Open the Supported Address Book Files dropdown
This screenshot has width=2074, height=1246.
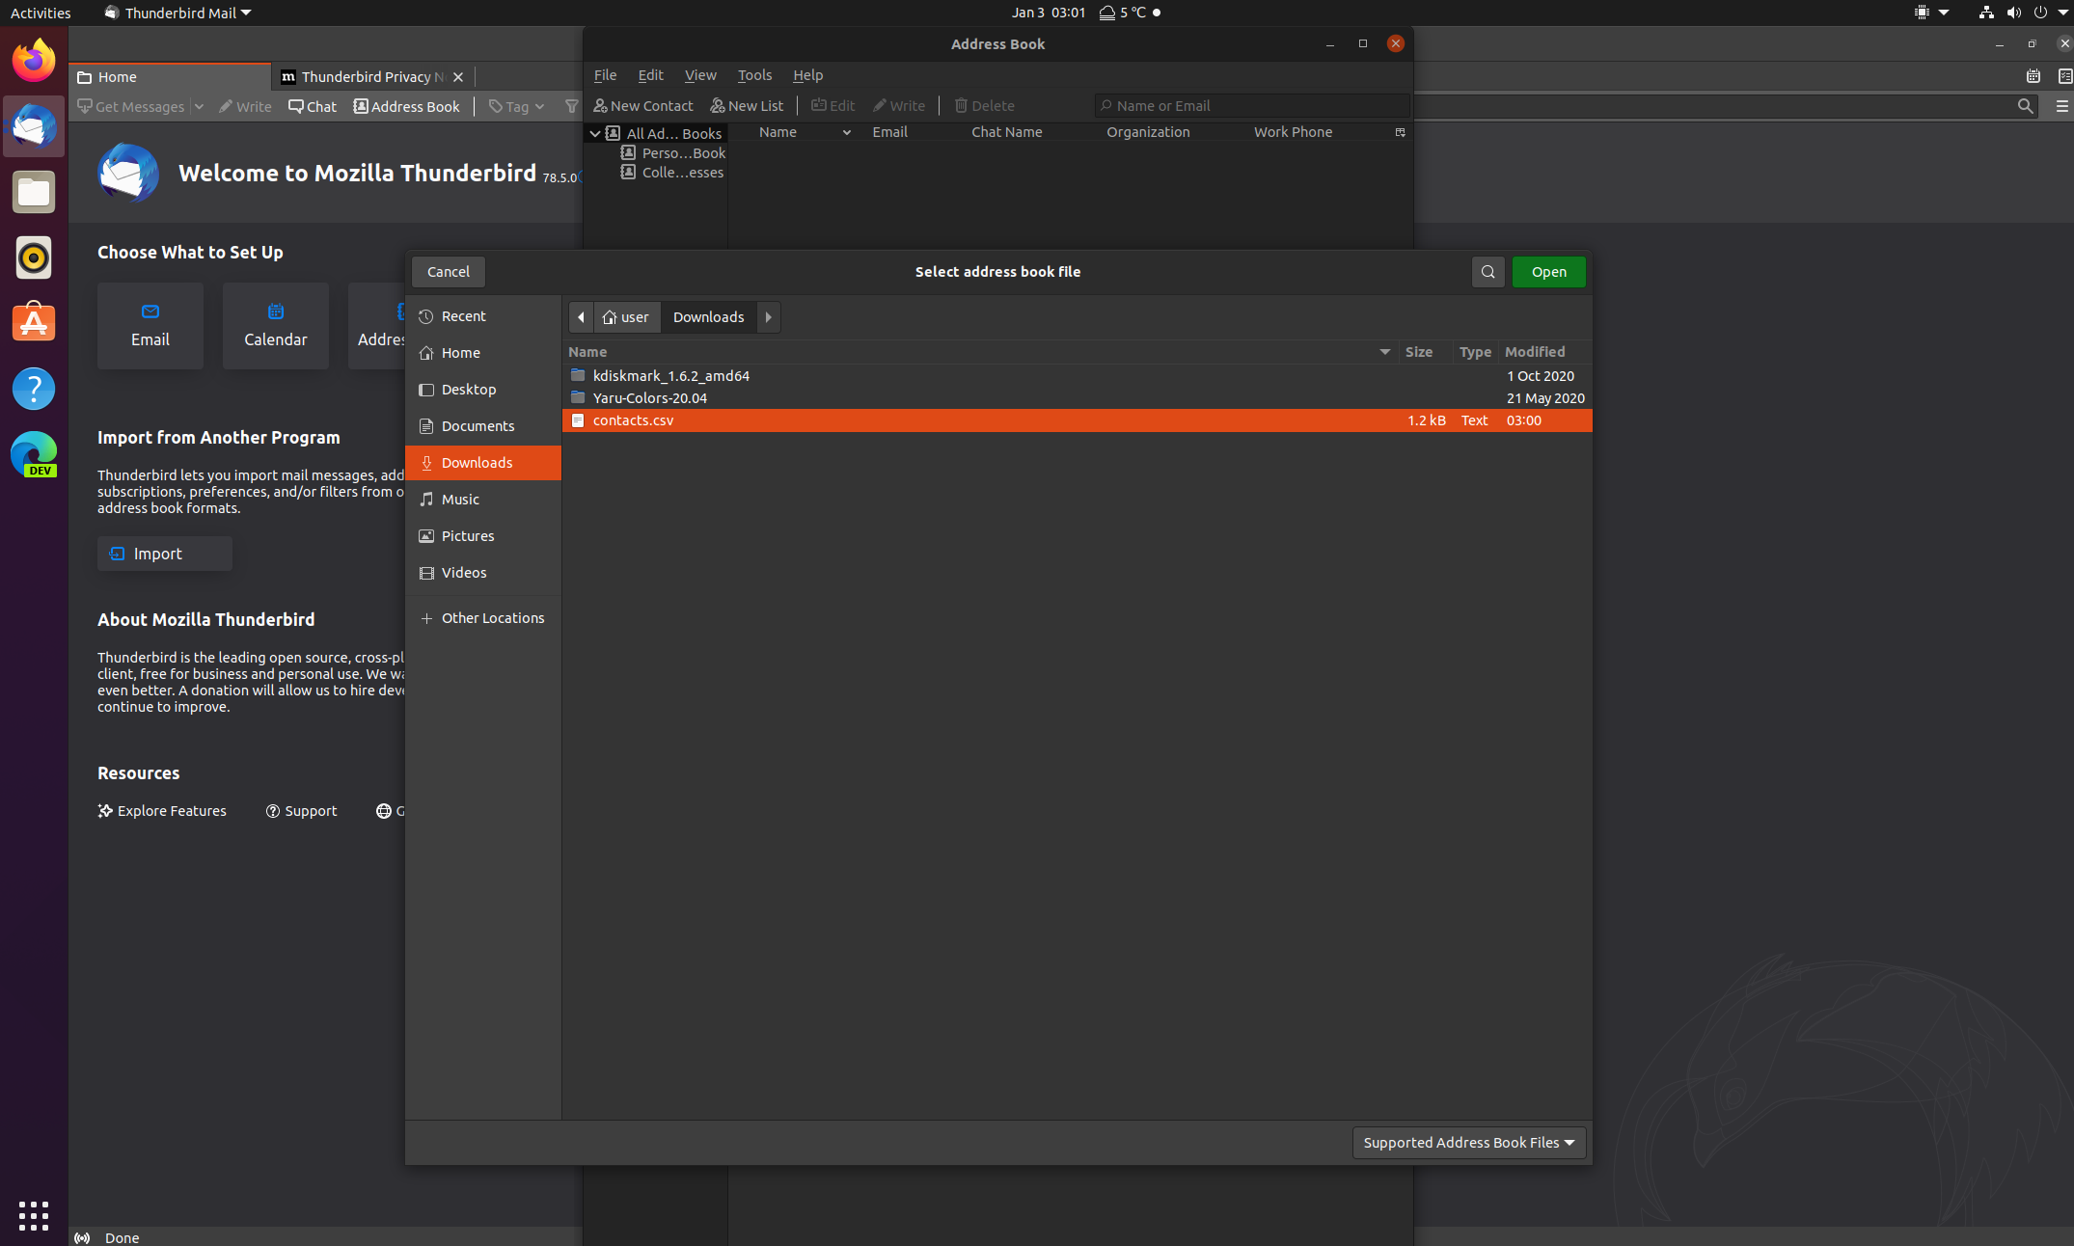coord(1467,1142)
